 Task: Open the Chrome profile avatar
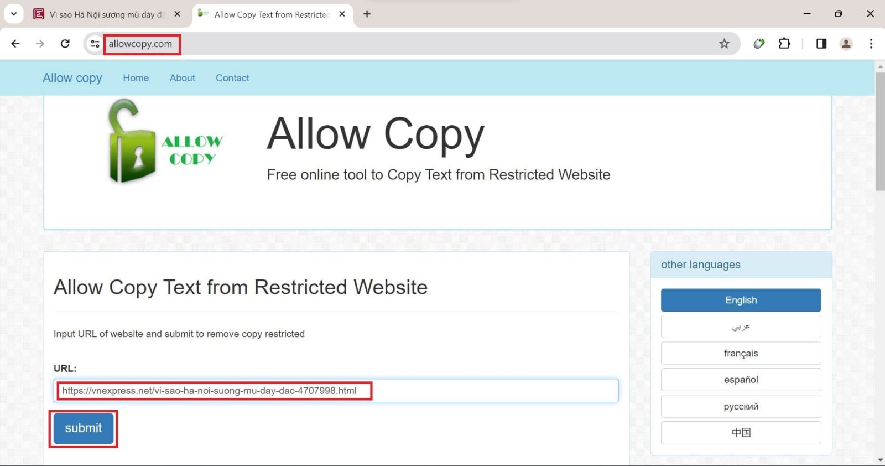(846, 44)
